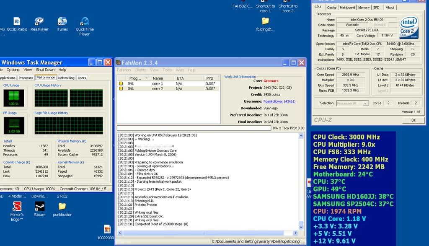Switch to the Memory tab in CPU-Z
The height and width of the screenshot is (246, 429).
364,8
